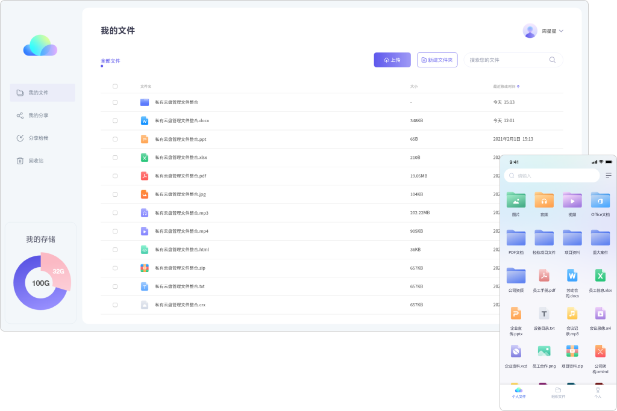Select the 全部文件 tab

110,61
